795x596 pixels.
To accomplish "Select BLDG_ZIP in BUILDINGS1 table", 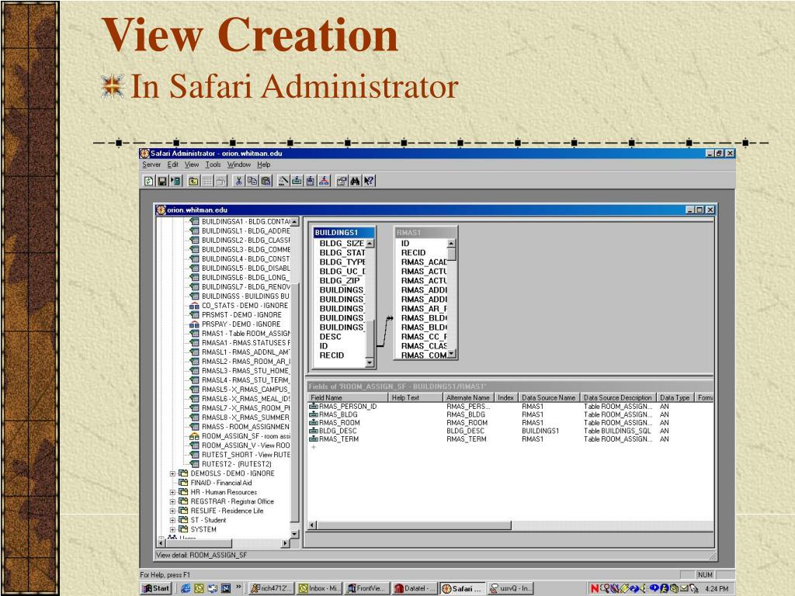I will [340, 281].
